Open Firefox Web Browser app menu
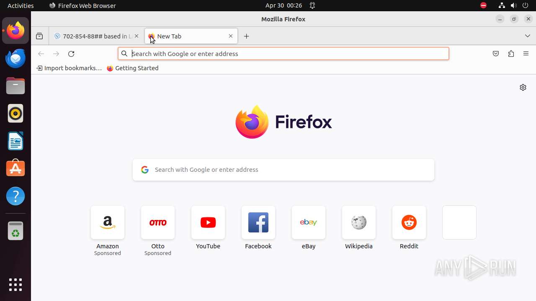This screenshot has width=536, height=301. (x=82, y=5)
